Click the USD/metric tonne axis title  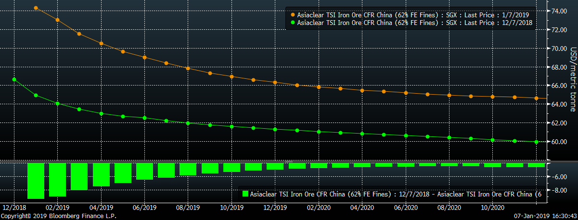pos(573,79)
